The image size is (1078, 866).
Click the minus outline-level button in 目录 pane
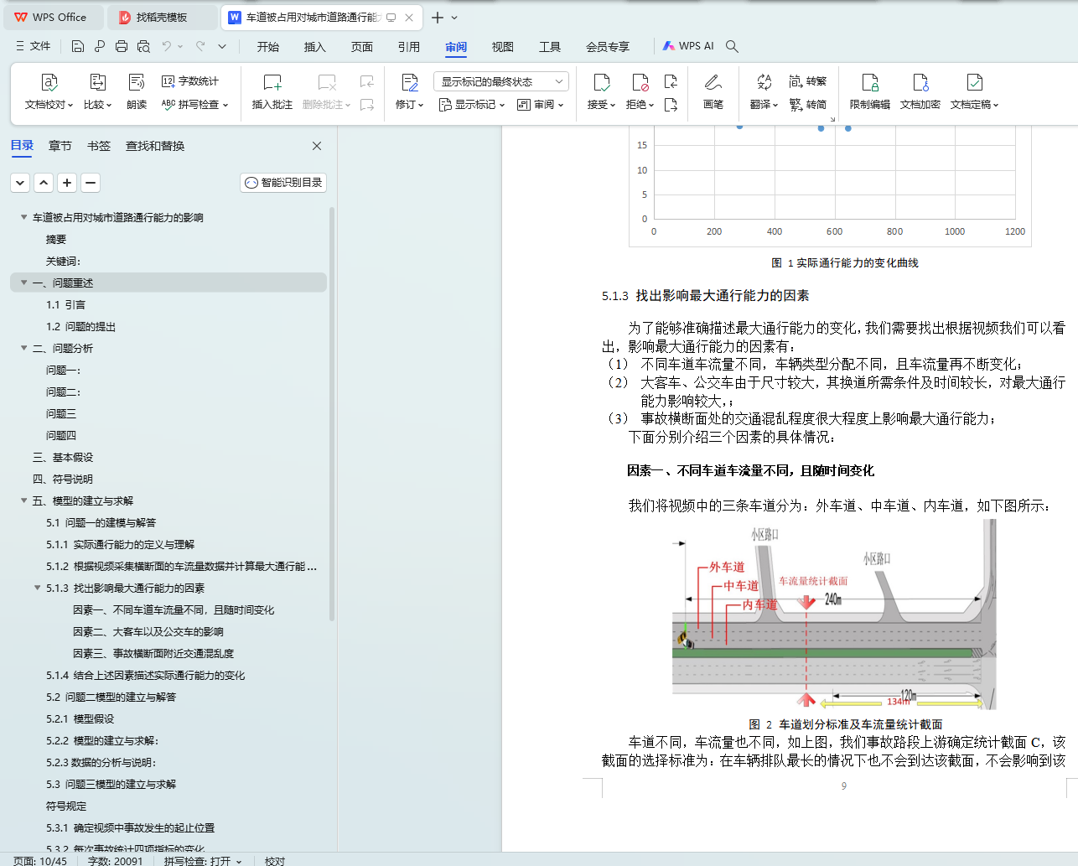point(91,183)
